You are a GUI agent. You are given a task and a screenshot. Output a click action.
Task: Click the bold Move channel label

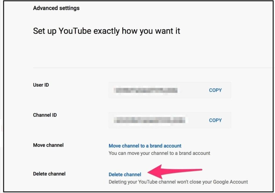48,145
